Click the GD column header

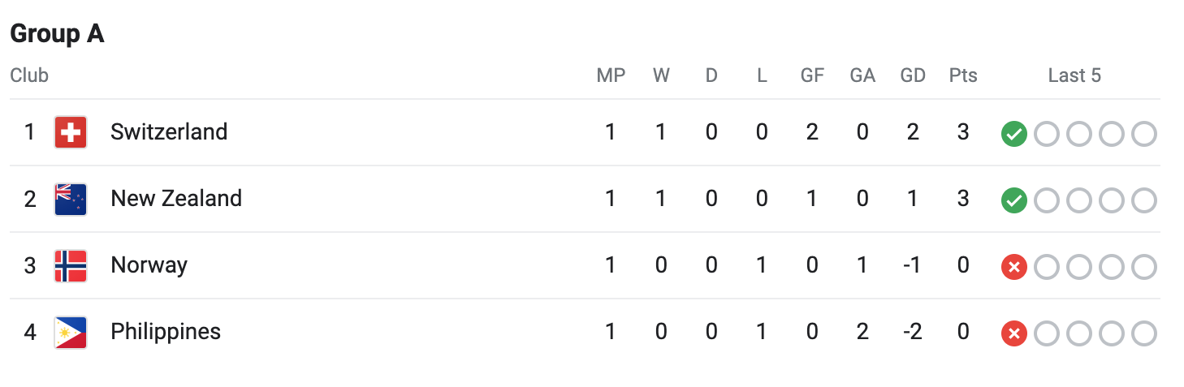pos(913,76)
